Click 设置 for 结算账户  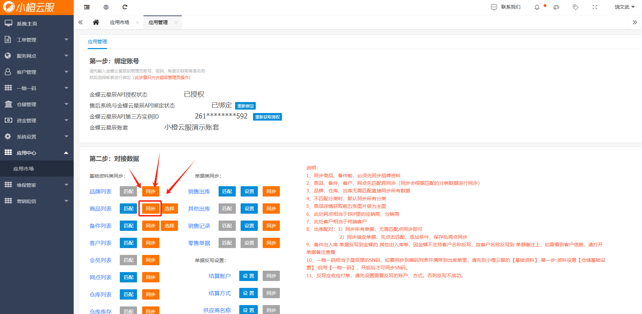[249, 276]
